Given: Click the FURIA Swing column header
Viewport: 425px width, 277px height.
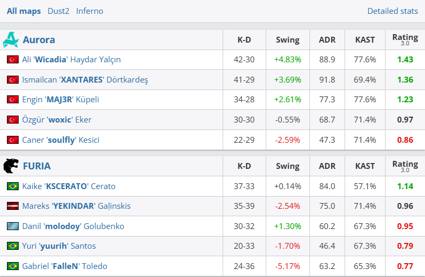Looking at the screenshot, I should (x=288, y=166).
